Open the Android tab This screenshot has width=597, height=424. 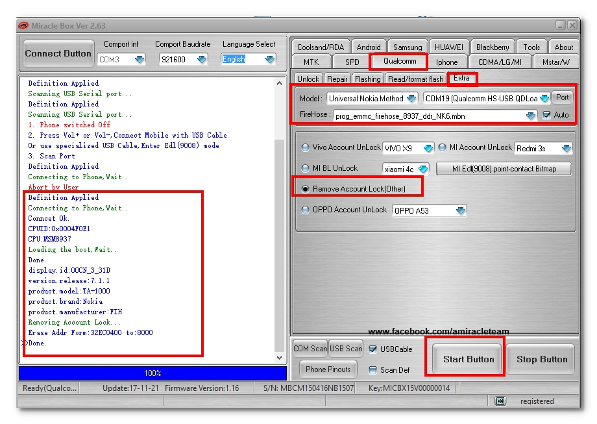click(368, 47)
